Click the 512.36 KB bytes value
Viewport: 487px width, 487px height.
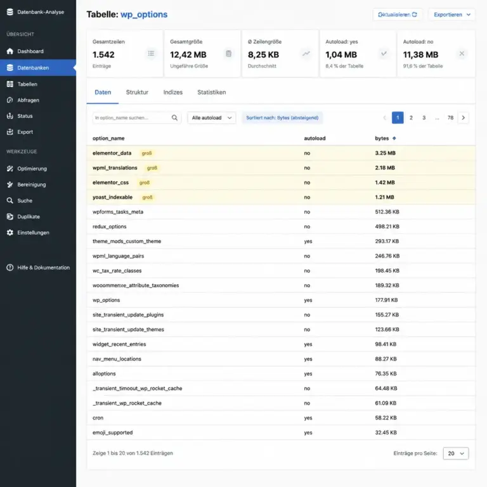[387, 212]
